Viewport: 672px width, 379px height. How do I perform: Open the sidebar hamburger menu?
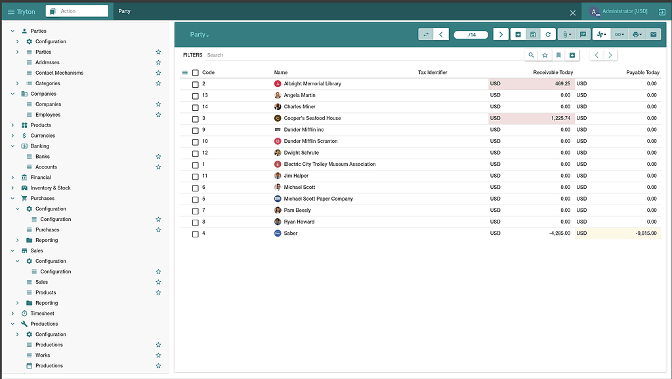click(x=10, y=11)
